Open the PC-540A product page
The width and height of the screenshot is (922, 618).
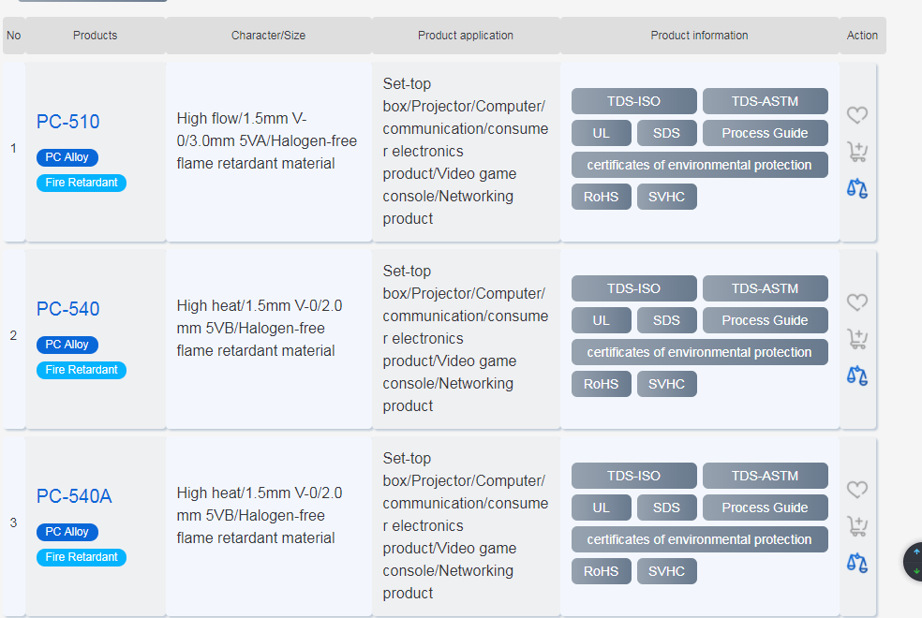[x=74, y=496]
